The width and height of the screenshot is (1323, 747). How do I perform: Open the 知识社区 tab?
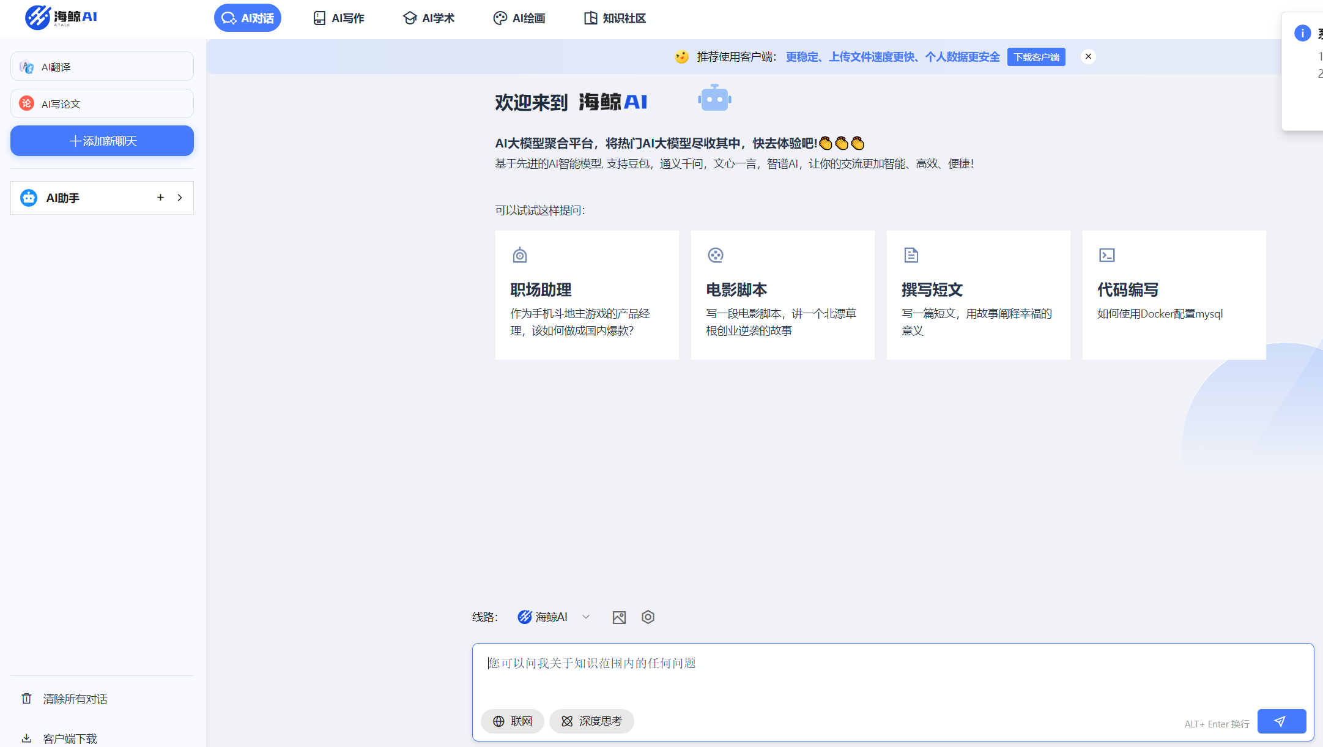[x=615, y=18]
